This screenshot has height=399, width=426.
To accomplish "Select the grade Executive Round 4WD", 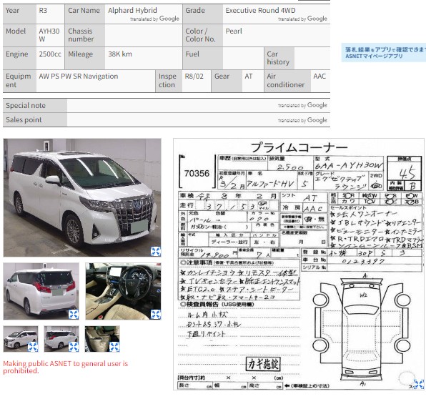I will point(260,10).
